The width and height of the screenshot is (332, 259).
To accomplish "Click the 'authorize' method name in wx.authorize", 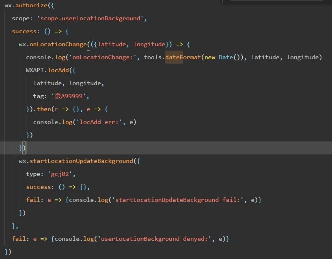I will pos(31,6).
